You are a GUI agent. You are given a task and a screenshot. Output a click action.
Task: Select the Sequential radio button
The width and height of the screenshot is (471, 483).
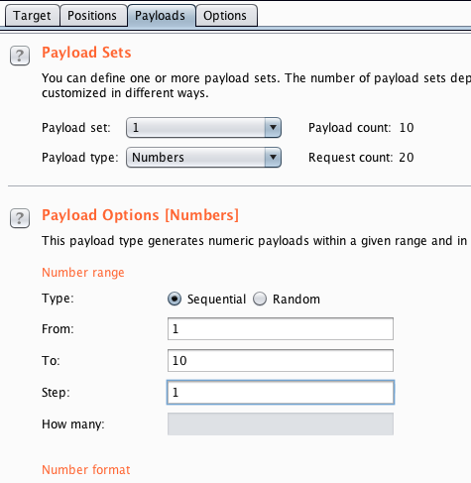tap(175, 299)
